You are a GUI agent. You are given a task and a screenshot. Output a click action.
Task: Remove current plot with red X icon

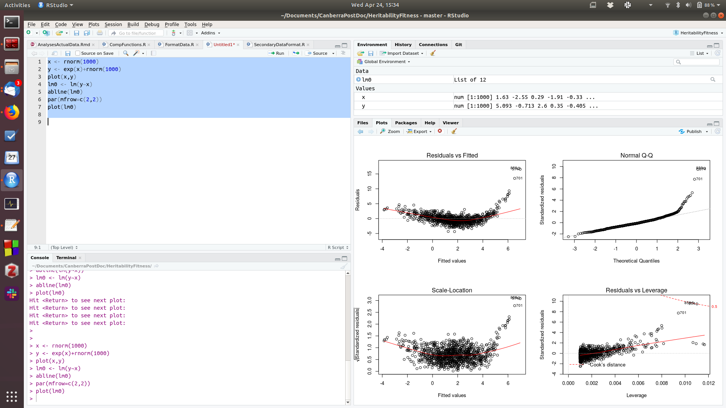click(x=440, y=131)
